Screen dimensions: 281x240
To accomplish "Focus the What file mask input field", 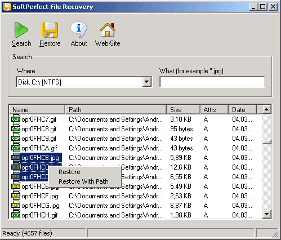I will tap(212, 82).
